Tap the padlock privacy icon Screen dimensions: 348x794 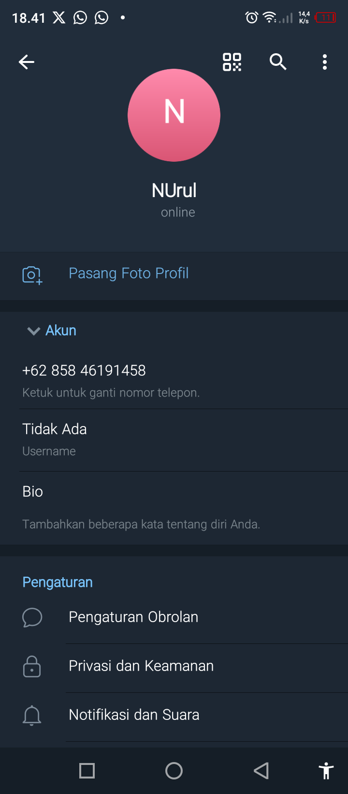[32, 666]
